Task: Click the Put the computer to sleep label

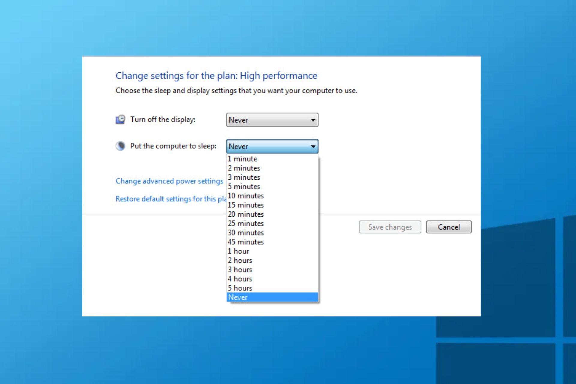Action: (173, 146)
